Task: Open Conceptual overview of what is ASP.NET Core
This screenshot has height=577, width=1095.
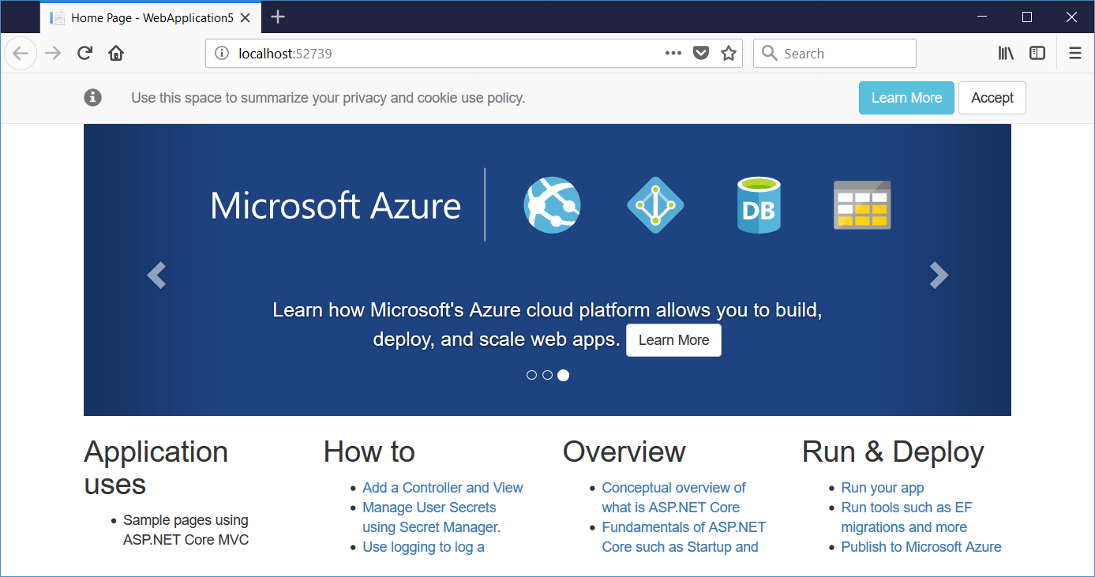Action: click(x=673, y=497)
